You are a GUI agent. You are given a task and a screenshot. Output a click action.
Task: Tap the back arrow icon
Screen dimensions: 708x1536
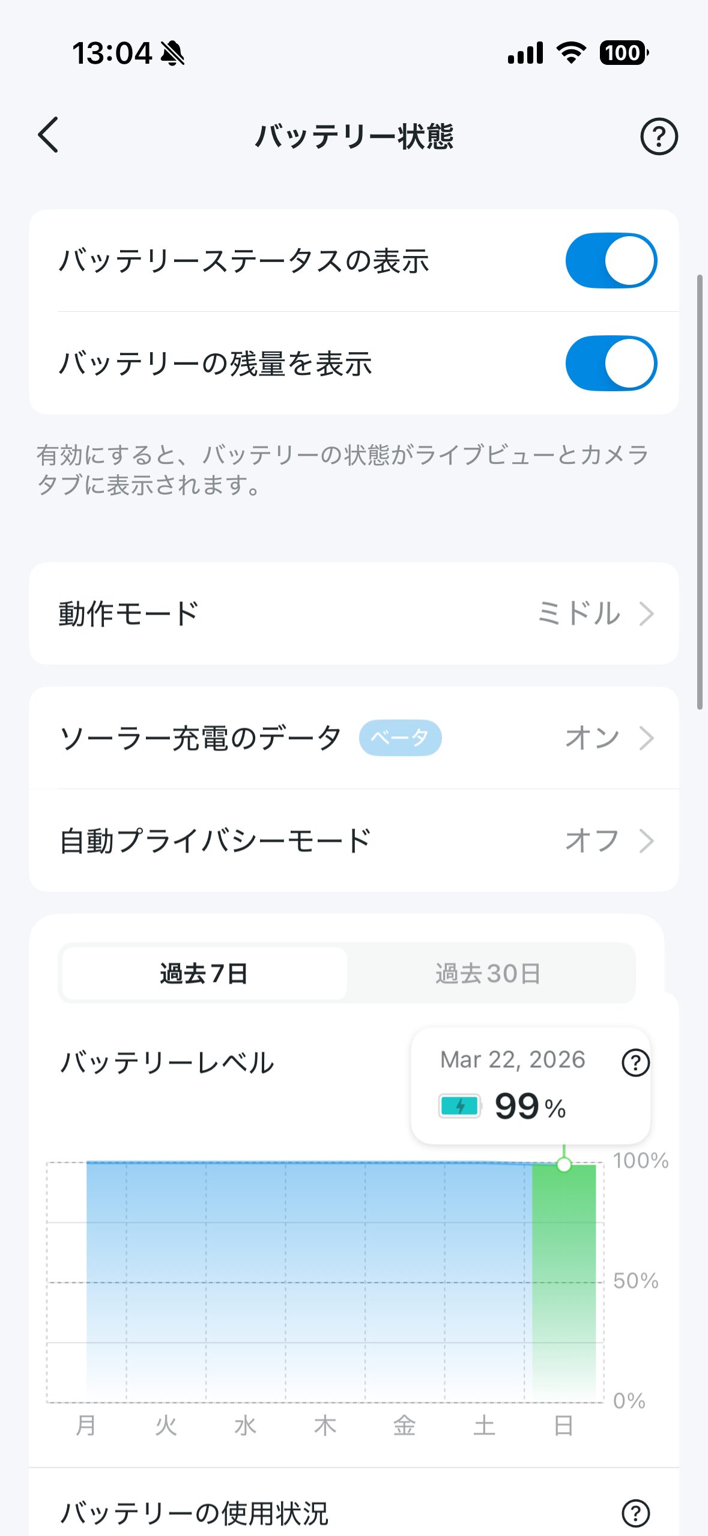48,135
